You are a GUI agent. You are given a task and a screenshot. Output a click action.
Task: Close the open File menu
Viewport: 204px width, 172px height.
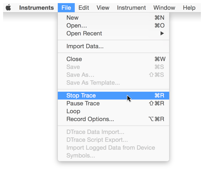(x=66, y=8)
